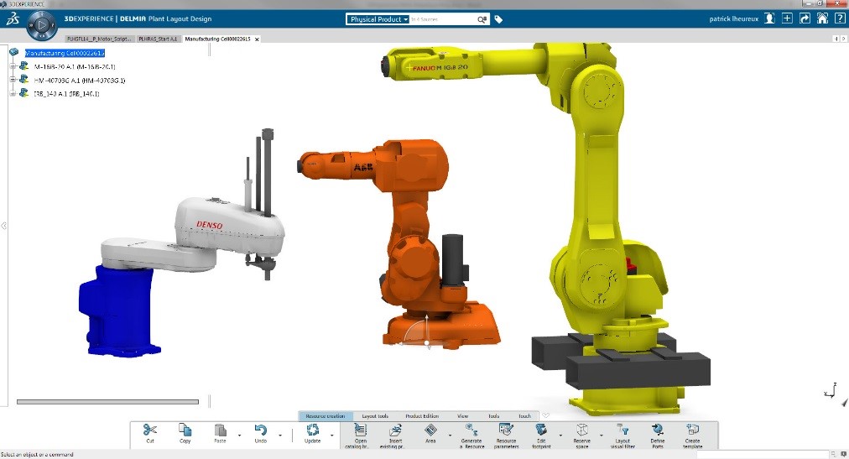Click the Create template icon
Screen dimensions: 849x459
(x=692, y=430)
